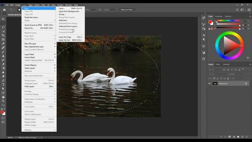This screenshot has height=142, width=252.
Task: Choose Layer Via Cut
Action: coord(70,40)
